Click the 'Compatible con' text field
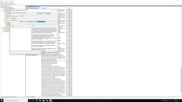The image size is (182, 102). [x=42, y=23]
